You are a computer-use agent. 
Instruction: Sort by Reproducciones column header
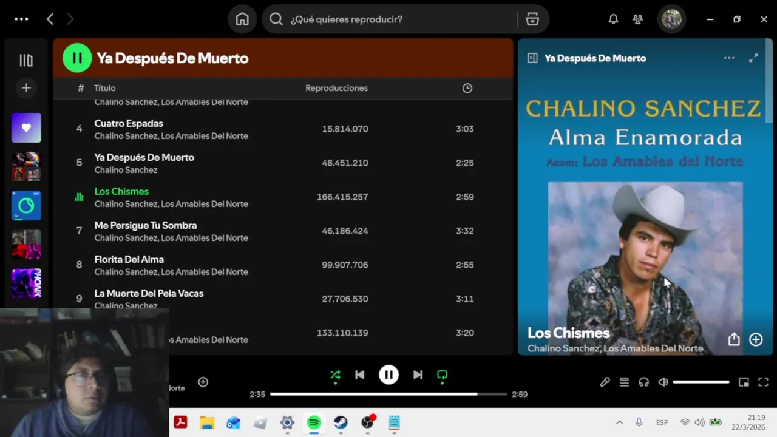pos(336,88)
